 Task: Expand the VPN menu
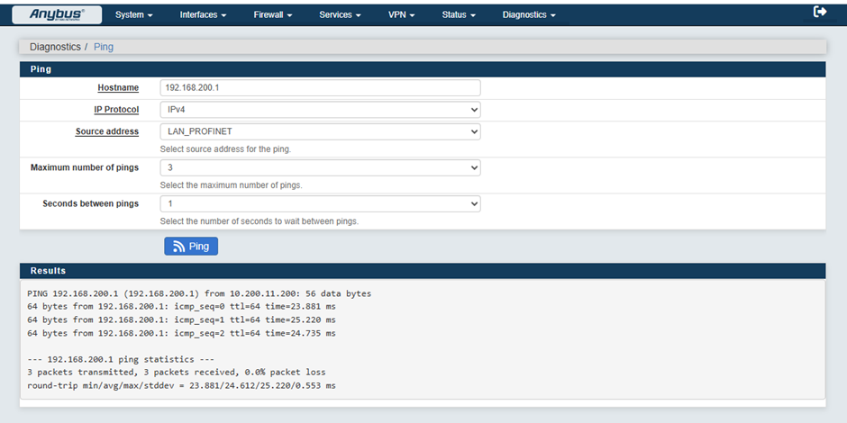(401, 15)
